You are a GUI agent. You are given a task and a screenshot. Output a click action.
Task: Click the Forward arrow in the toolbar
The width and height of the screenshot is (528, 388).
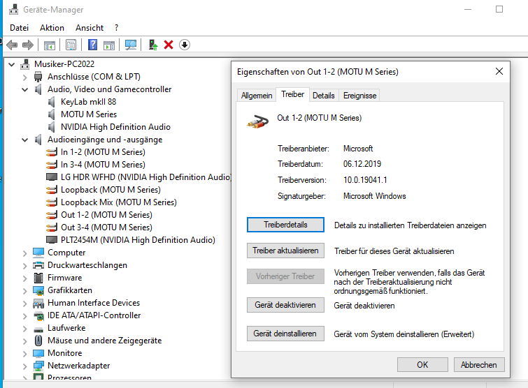[x=27, y=45]
